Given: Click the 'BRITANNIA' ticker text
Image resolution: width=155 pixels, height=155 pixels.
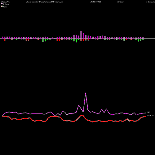Looking at the screenshot, I should click(x=96, y=2).
